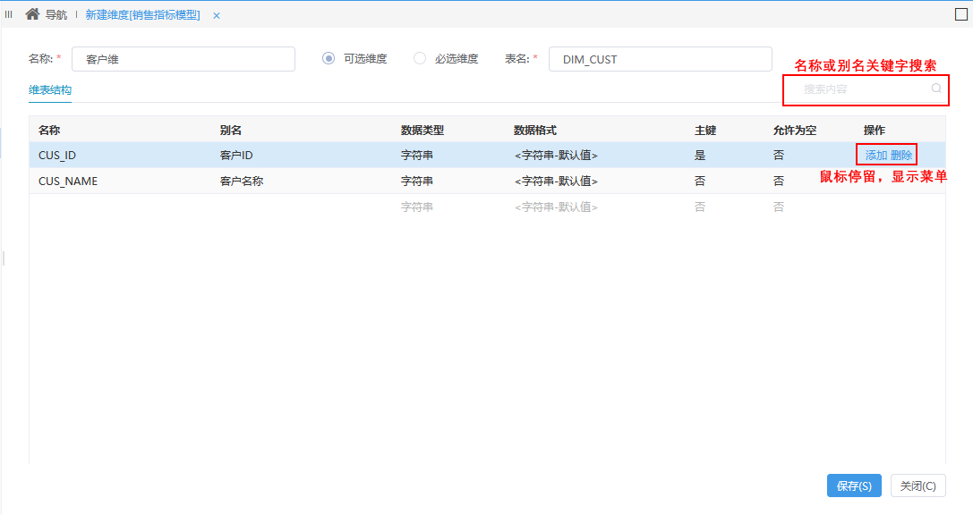The width and height of the screenshot is (973, 515).
Task: Click the 允许为空 column header
Action: [795, 131]
